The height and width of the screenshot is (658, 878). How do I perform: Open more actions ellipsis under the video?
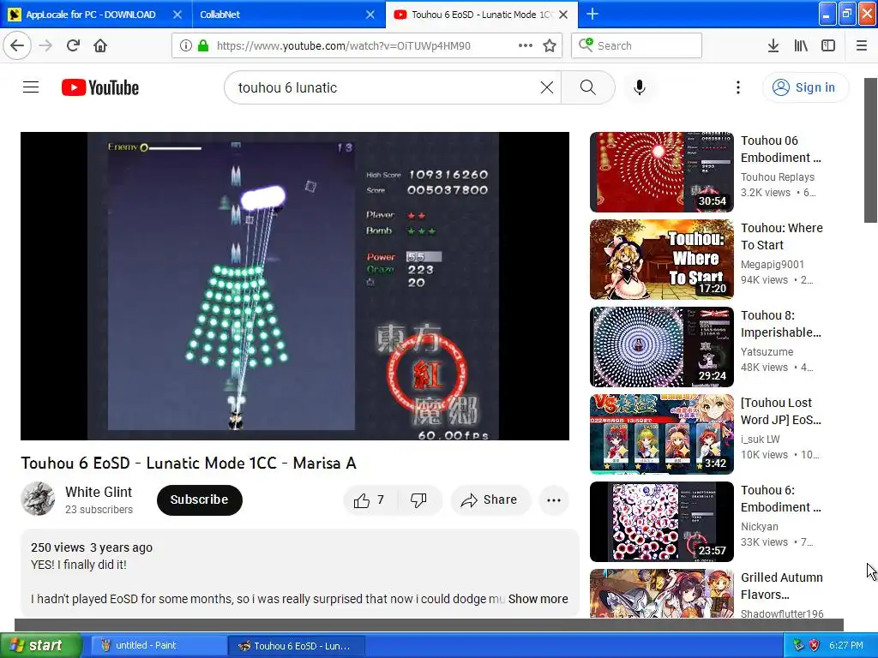pyautogui.click(x=554, y=499)
